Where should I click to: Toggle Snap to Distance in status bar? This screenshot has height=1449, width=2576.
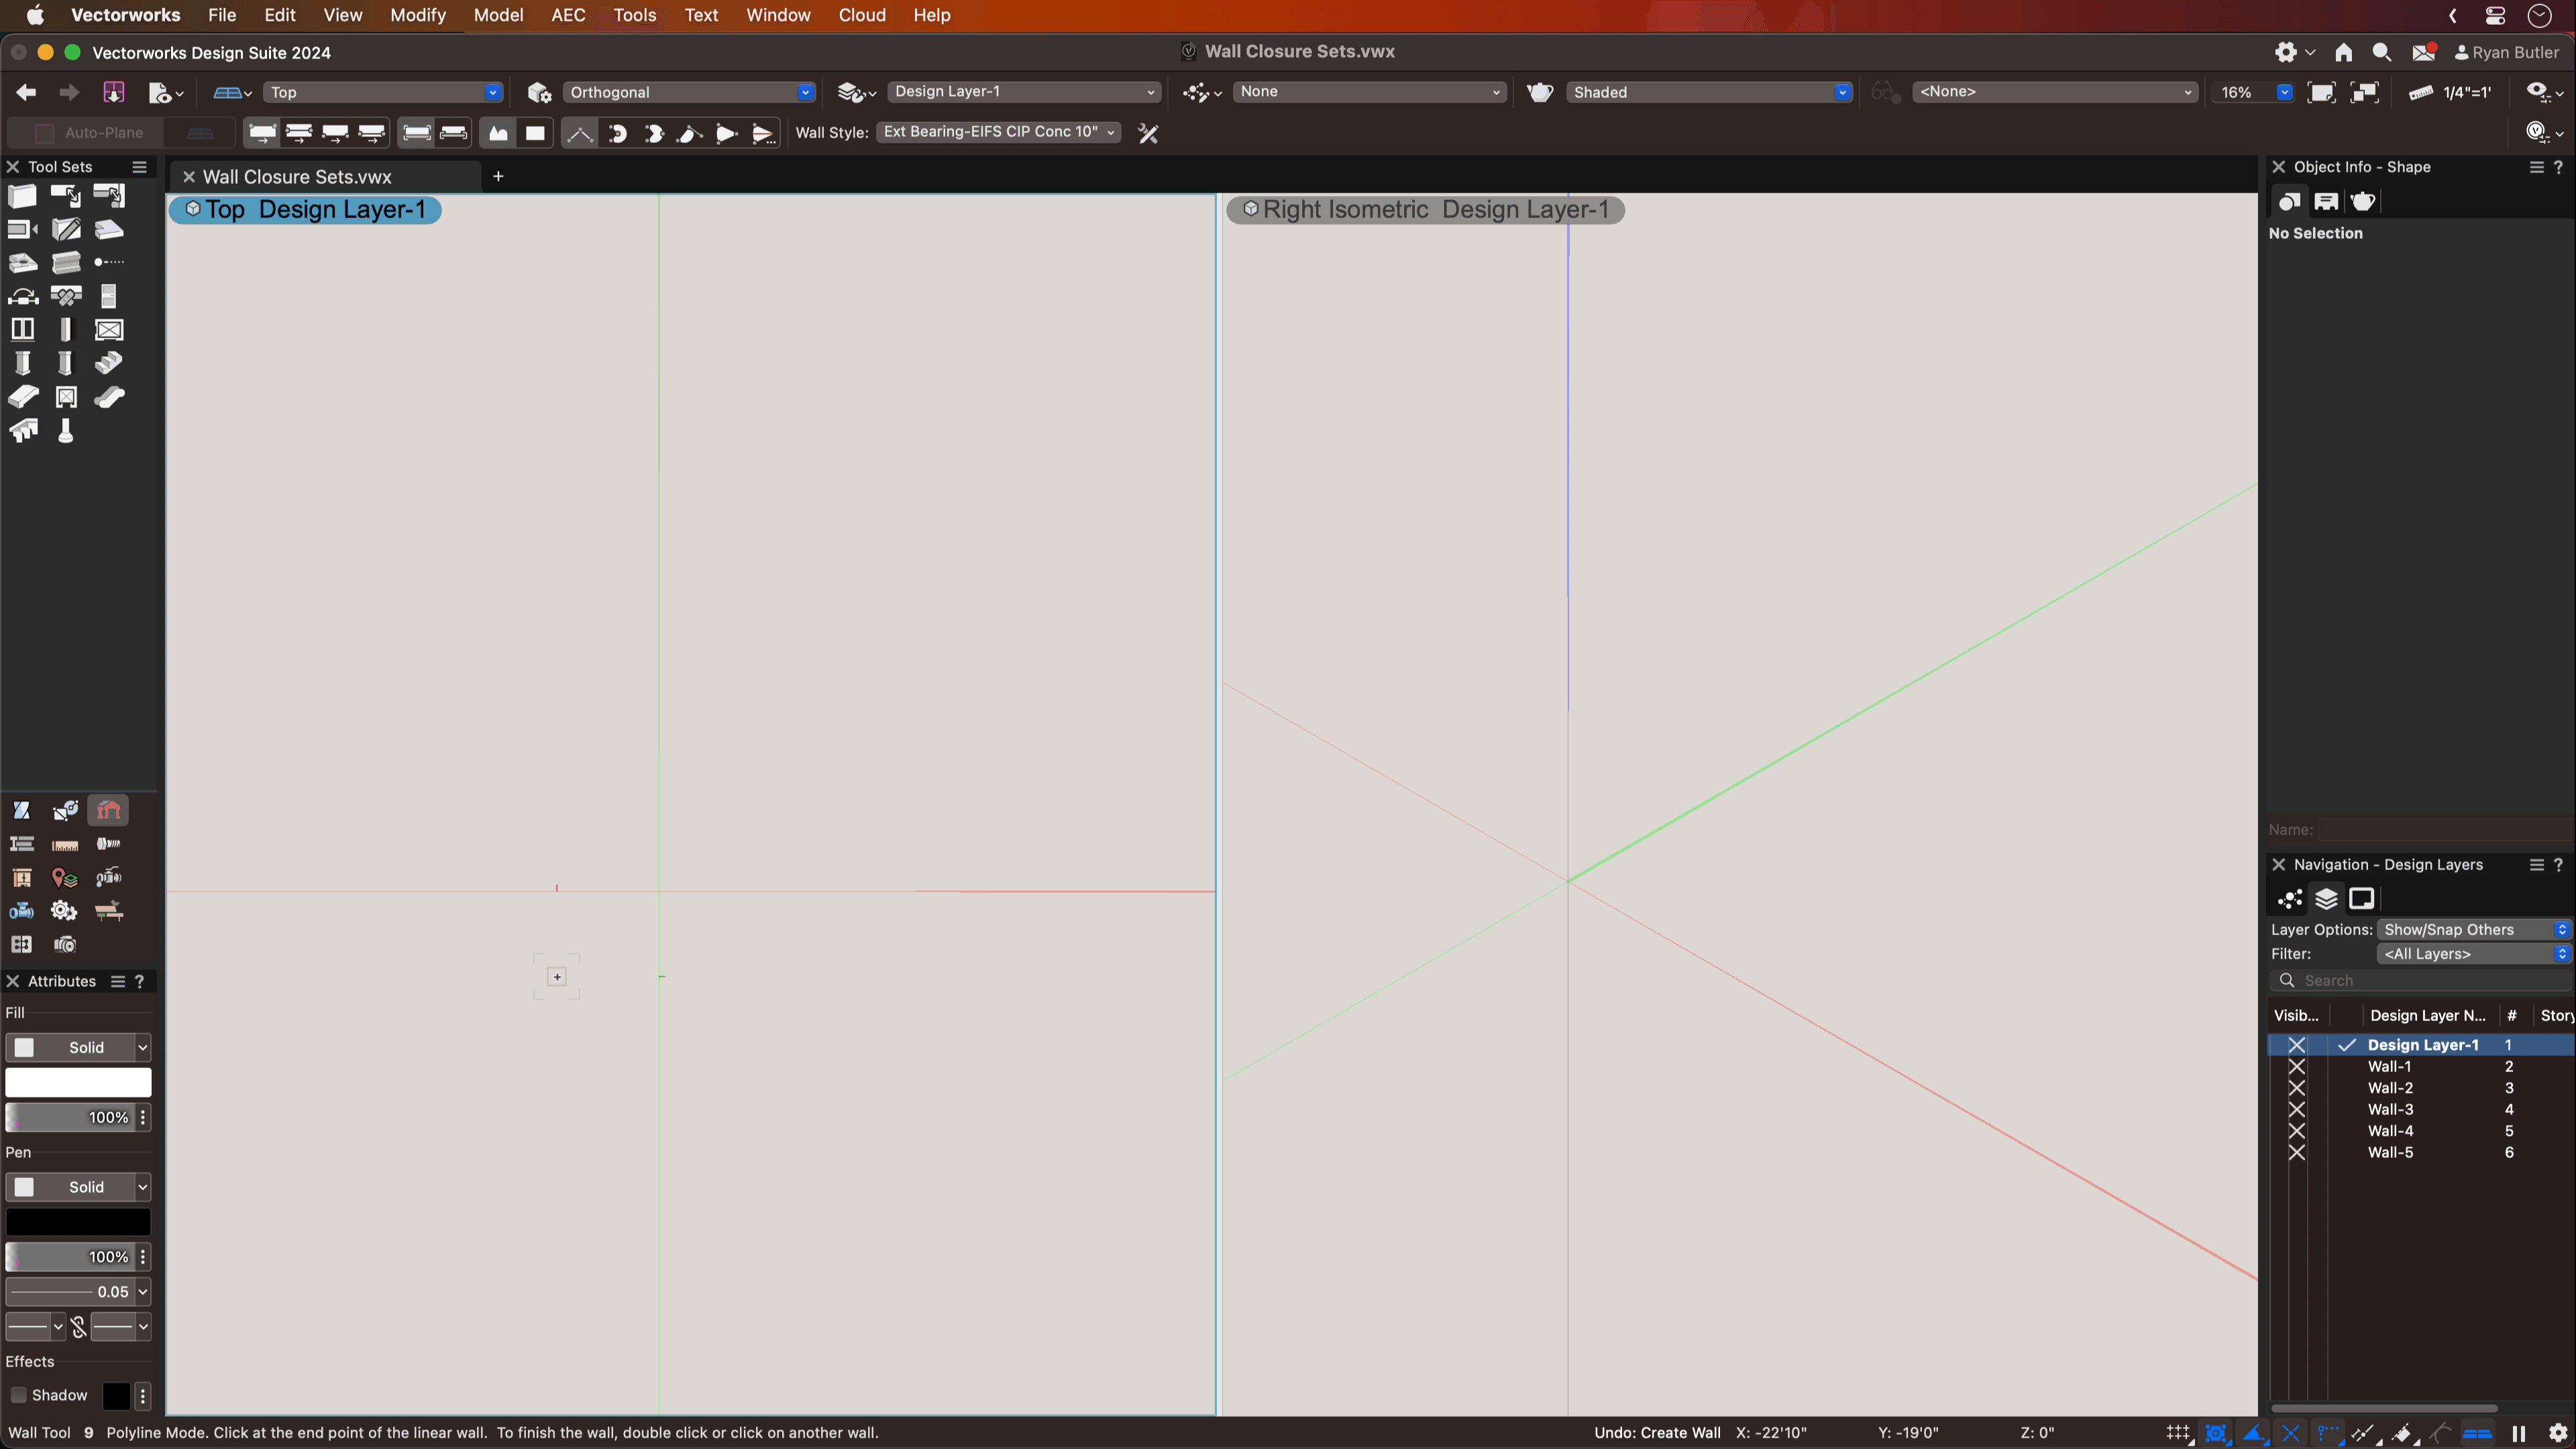(x=2365, y=1433)
